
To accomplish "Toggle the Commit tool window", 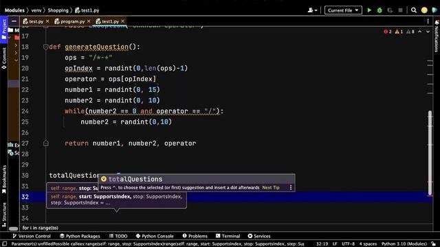I will click(x=4, y=58).
